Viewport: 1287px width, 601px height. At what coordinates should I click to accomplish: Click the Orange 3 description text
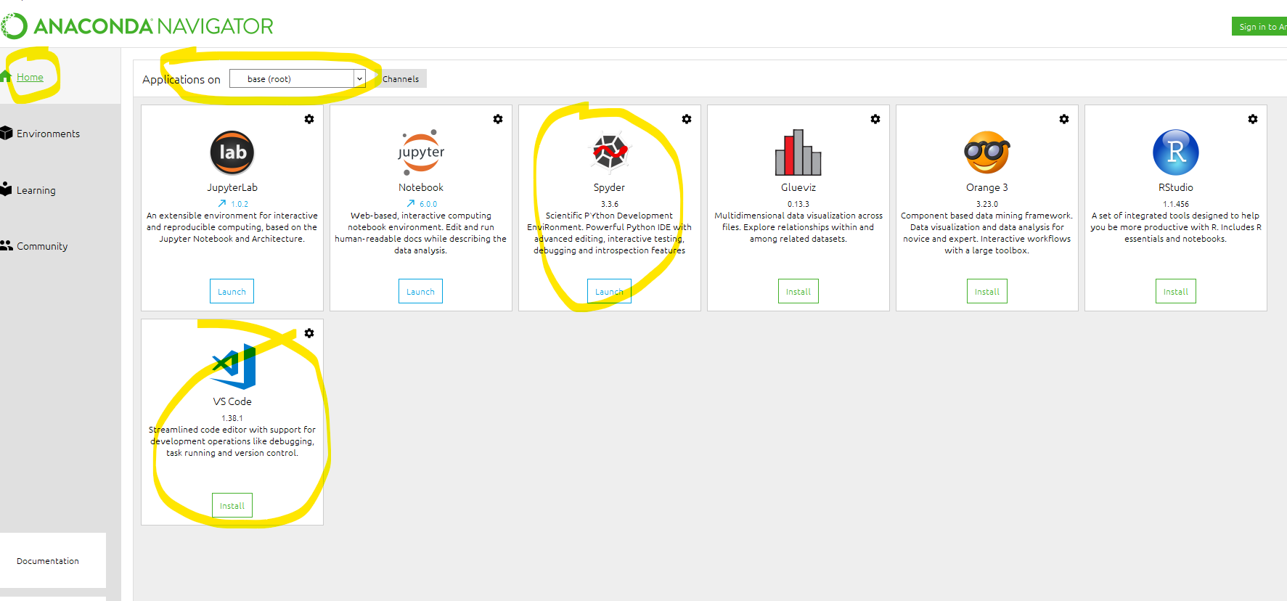pos(987,233)
